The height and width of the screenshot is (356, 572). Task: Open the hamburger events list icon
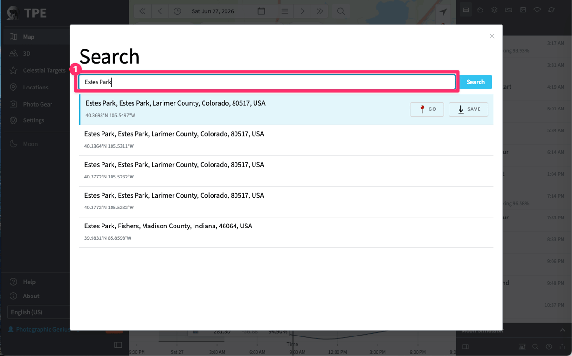[x=285, y=11]
